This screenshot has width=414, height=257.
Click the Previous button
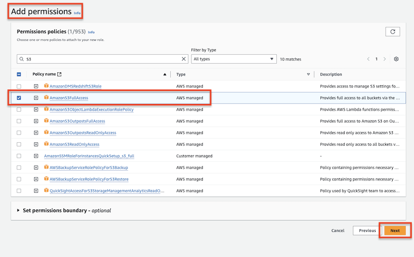367,230
